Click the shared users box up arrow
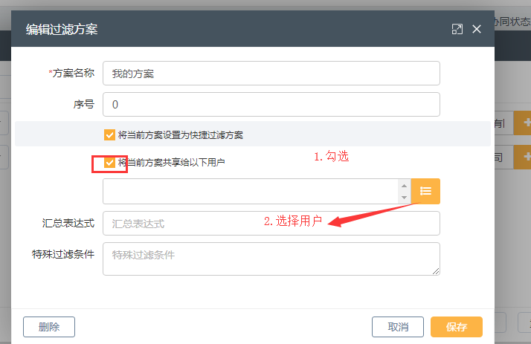This screenshot has height=344, width=531. (404, 186)
